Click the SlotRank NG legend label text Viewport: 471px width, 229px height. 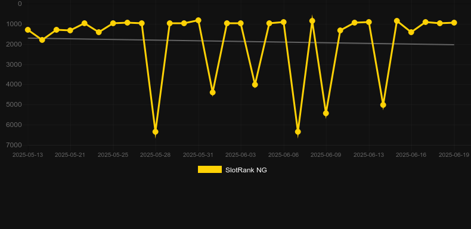[246, 170]
